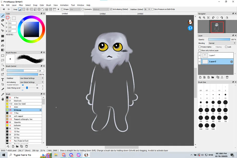Select the Gradient tool

coord(3,50)
